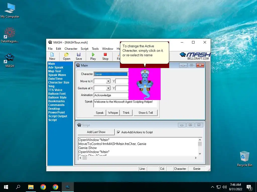Image resolution: width=257 pixels, height=192 pixels.
Task: Click the New toolbar icon
Action: 52,56
